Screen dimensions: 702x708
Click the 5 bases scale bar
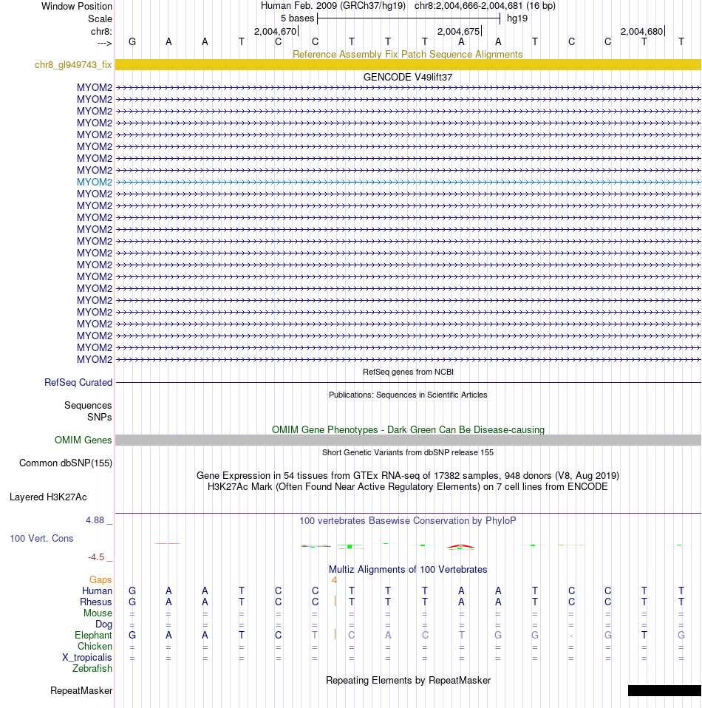[409, 18]
